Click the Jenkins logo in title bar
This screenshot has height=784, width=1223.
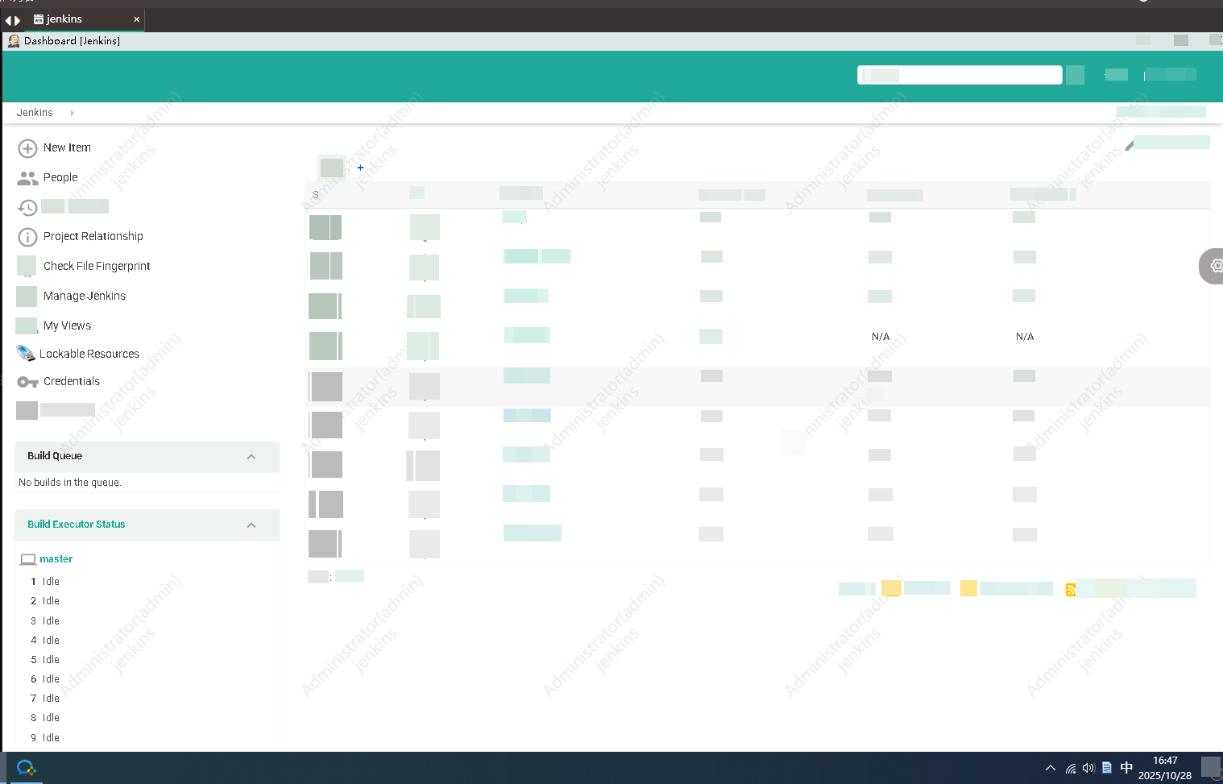tap(14, 41)
